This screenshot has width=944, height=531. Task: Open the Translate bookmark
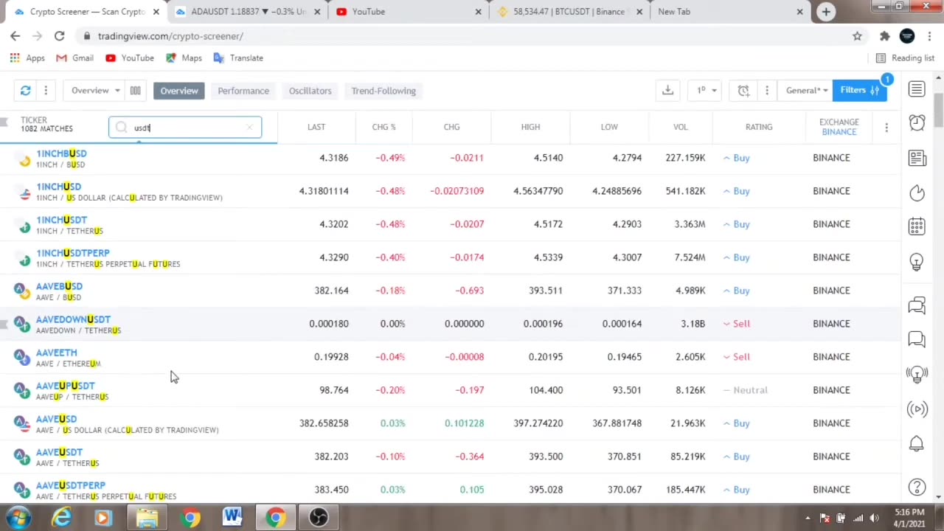tap(238, 58)
